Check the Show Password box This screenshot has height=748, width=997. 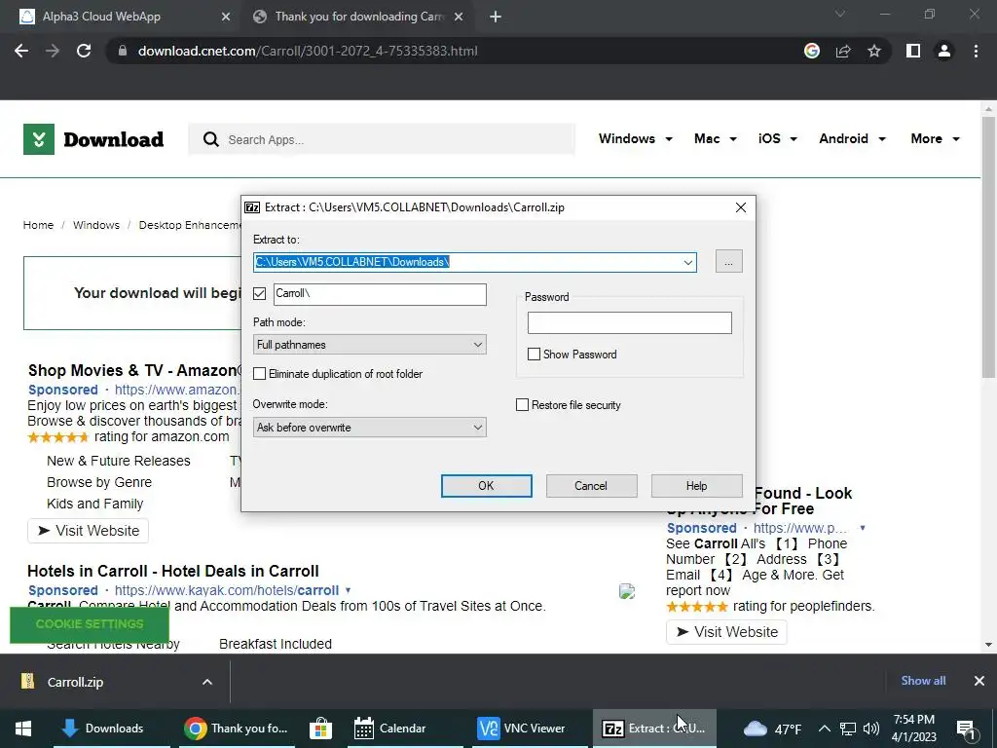(535, 355)
